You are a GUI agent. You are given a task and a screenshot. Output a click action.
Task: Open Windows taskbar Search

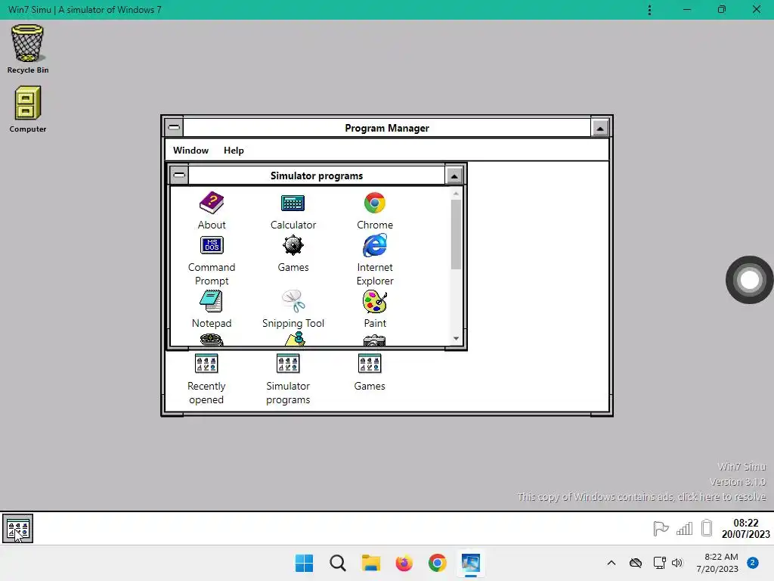(x=338, y=563)
